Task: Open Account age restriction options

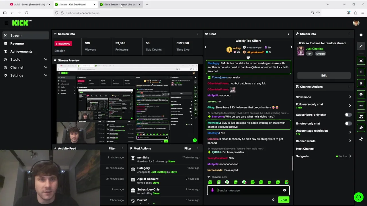Action: (x=324, y=132)
